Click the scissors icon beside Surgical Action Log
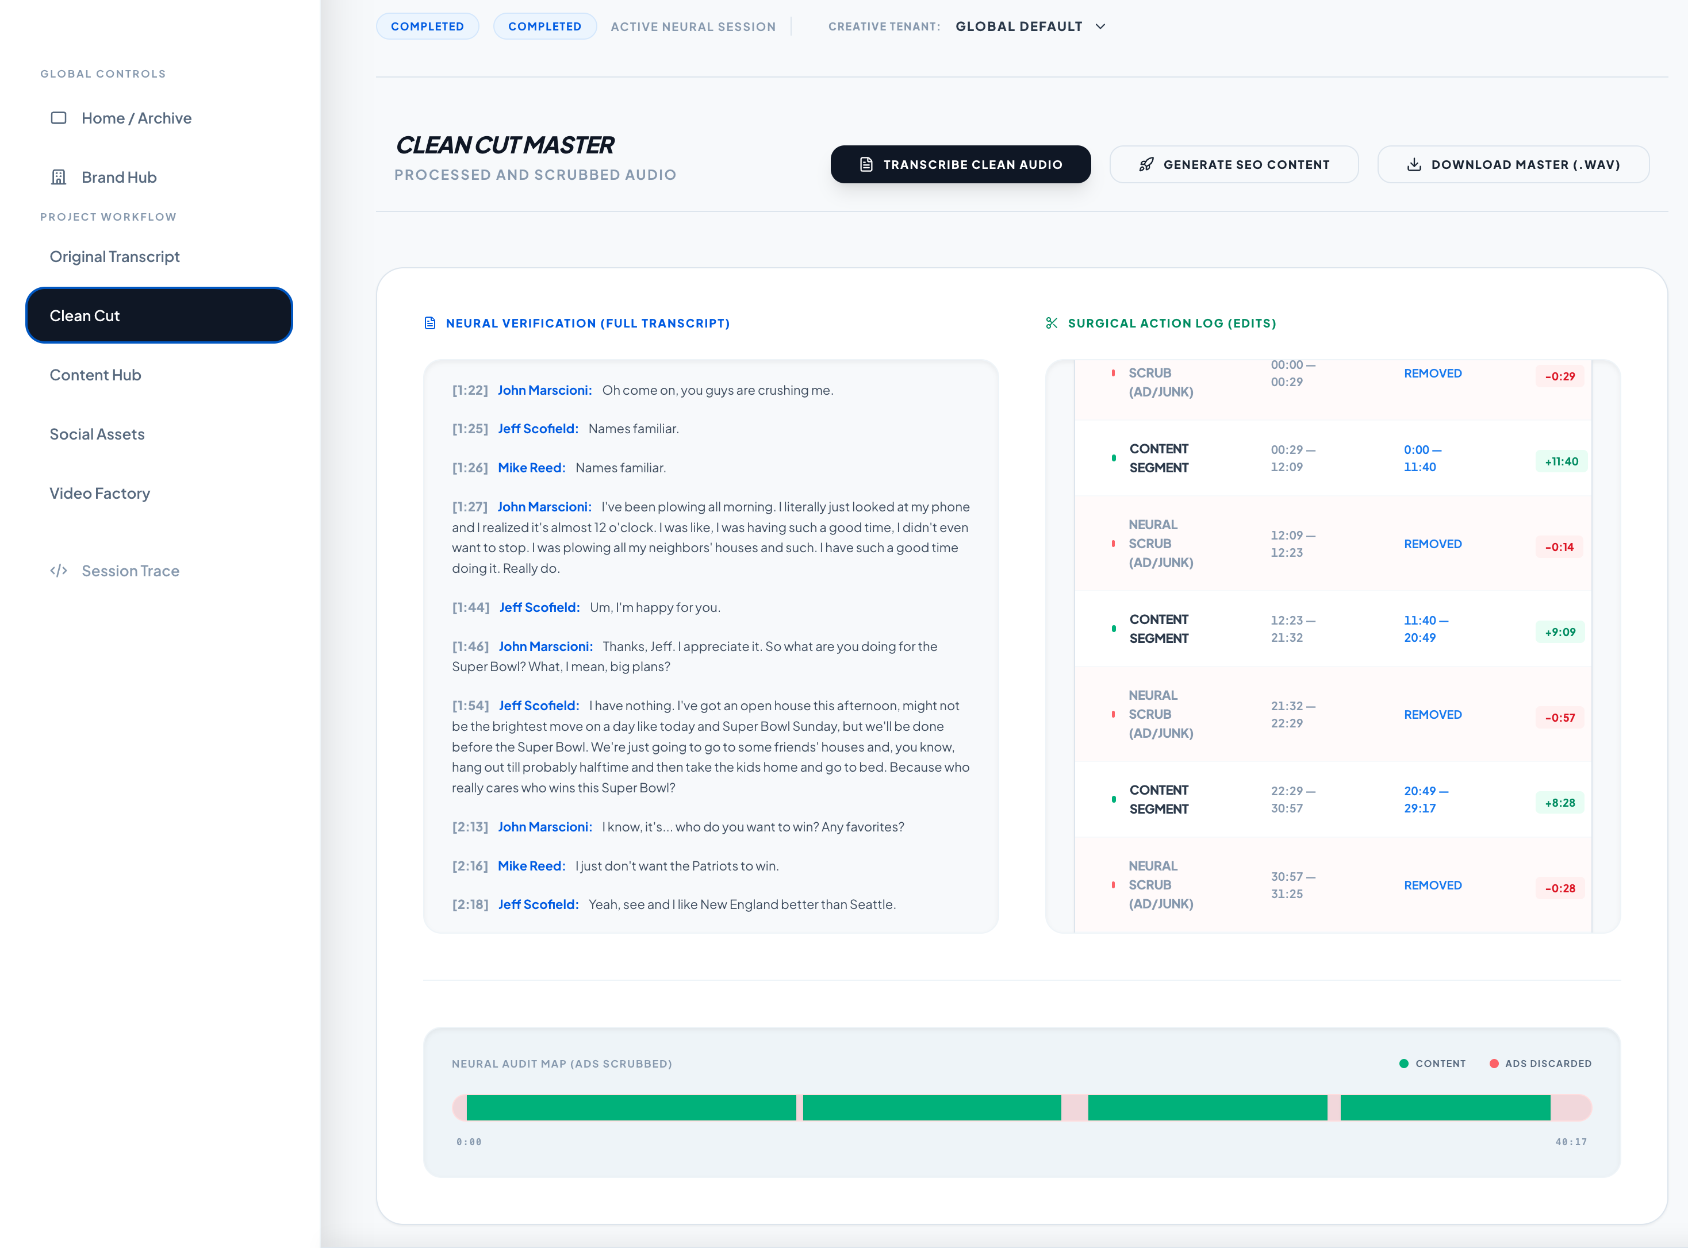This screenshot has height=1248, width=1688. coord(1052,323)
